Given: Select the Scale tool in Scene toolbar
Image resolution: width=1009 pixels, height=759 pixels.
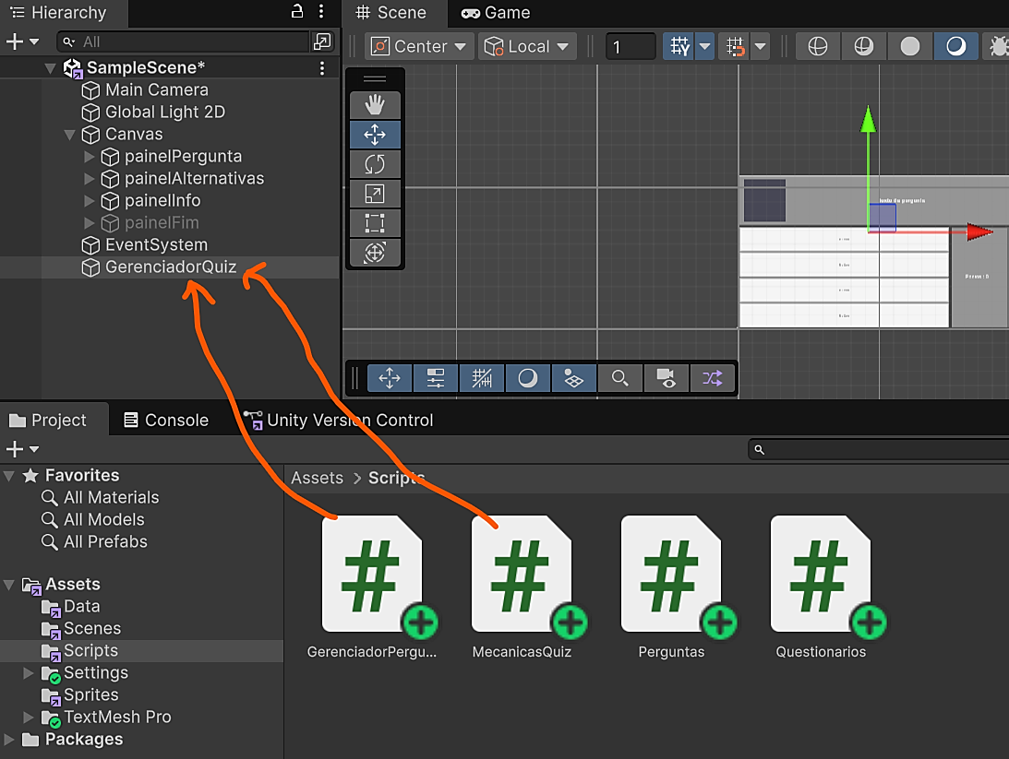Looking at the screenshot, I should click(x=374, y=194).
